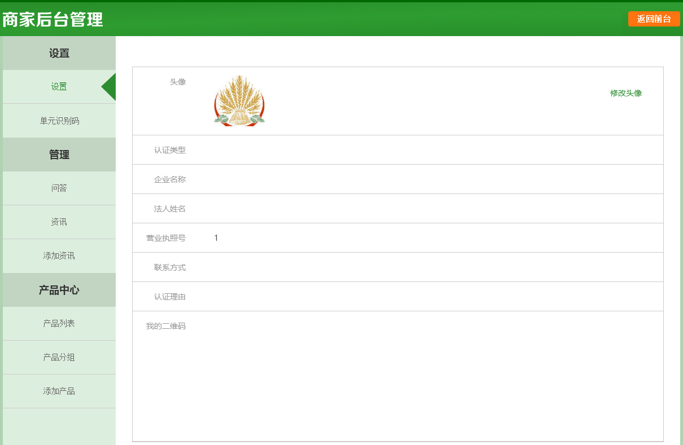
Task: Select the 企业名称 field label
Action: click(x=169, y=179)
